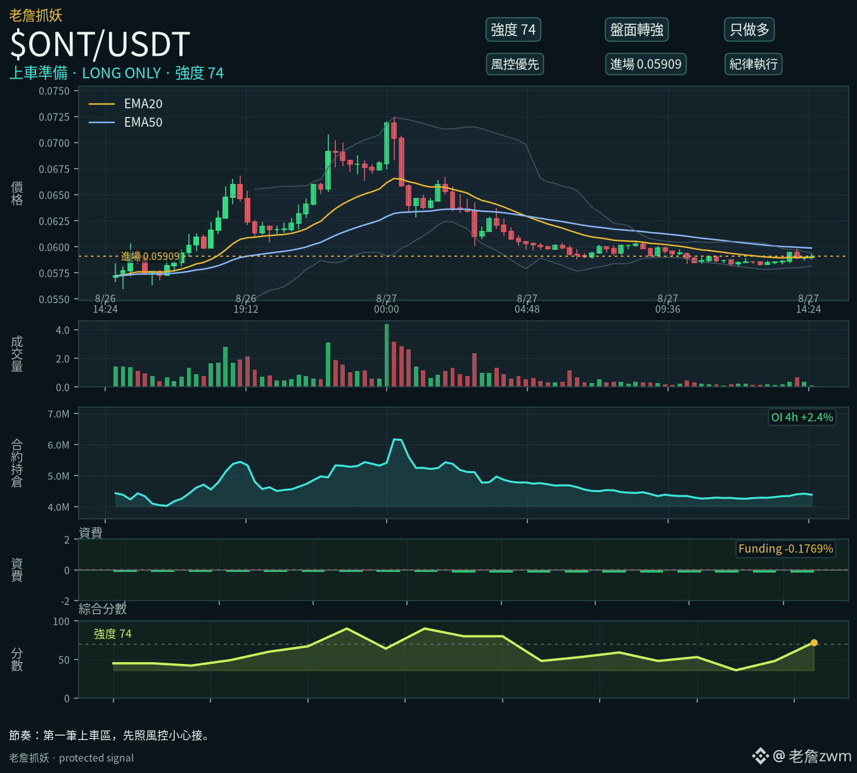Click the 7.0M open interest axis label
The width and height of the screenshot is (857, 773).
(58, 414)
